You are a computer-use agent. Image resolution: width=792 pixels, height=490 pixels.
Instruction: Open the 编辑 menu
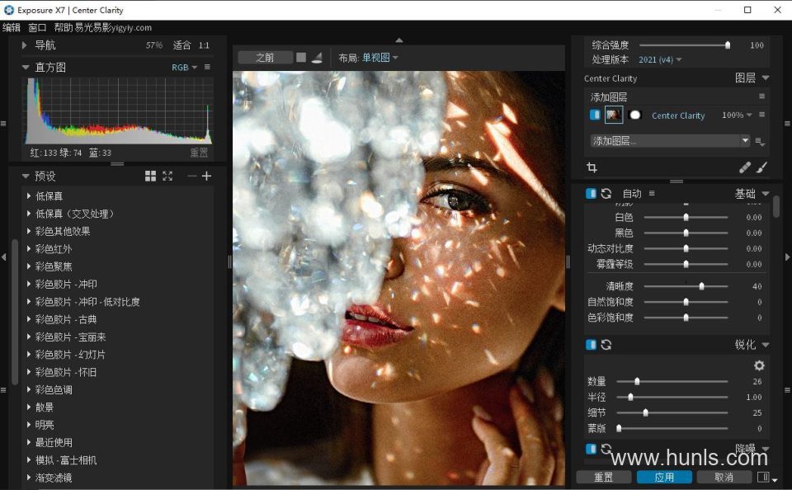tap(11, 28)
